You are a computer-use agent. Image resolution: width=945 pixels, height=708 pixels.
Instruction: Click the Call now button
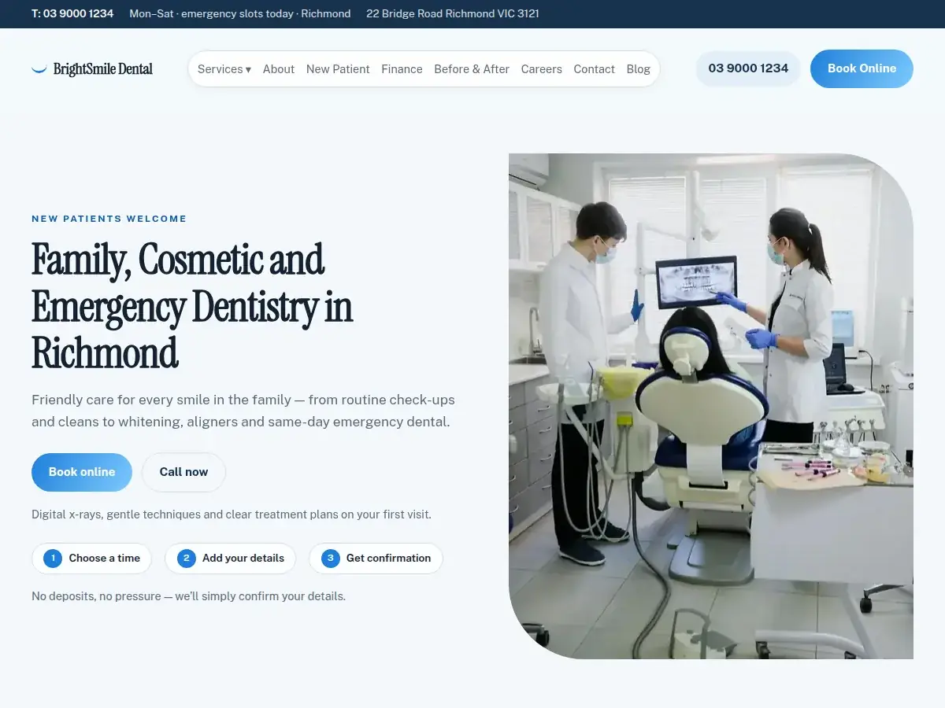pos(183,472)
